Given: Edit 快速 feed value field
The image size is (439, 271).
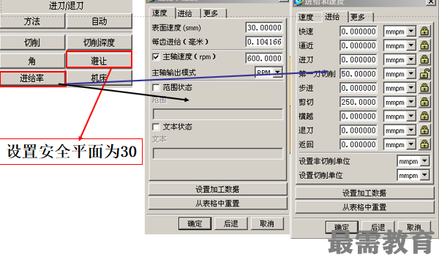Looking at the screenshot, I should coord(359,31).
